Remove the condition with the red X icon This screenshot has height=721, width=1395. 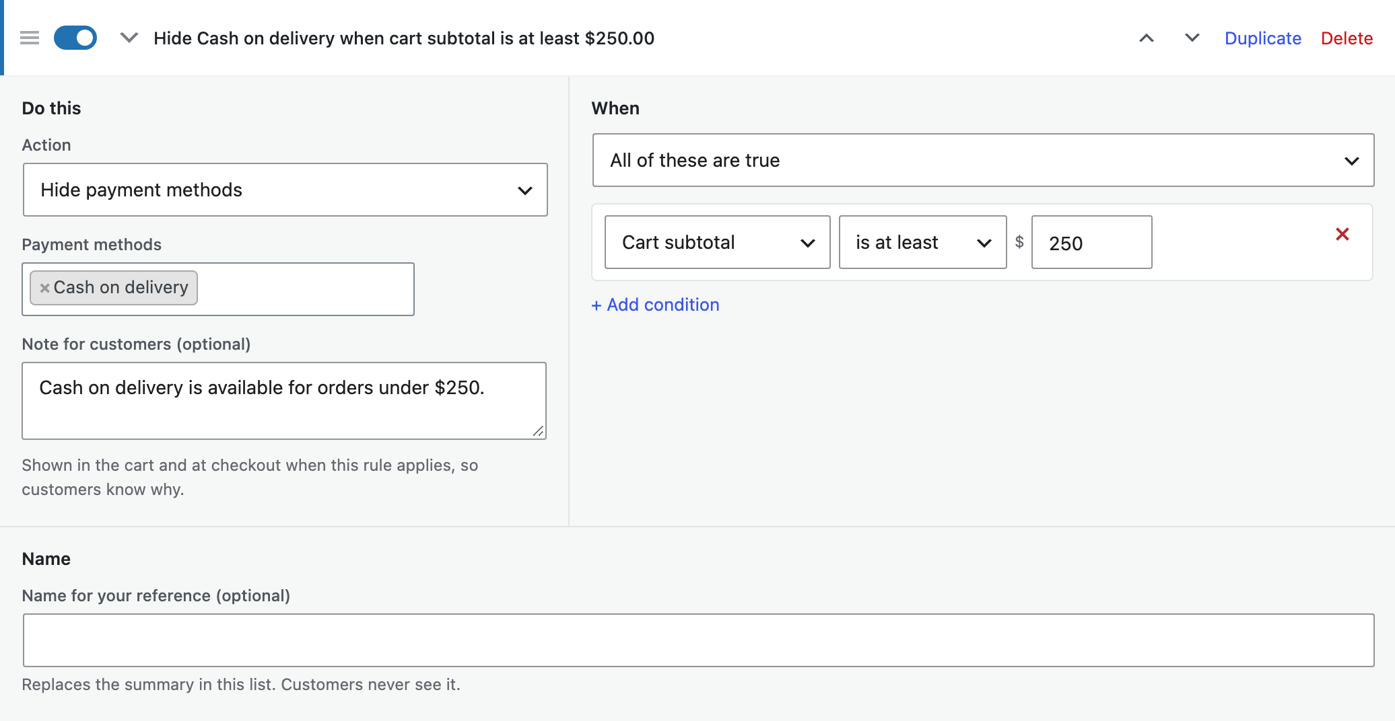pyautogui.click(x=1342, y=234)
